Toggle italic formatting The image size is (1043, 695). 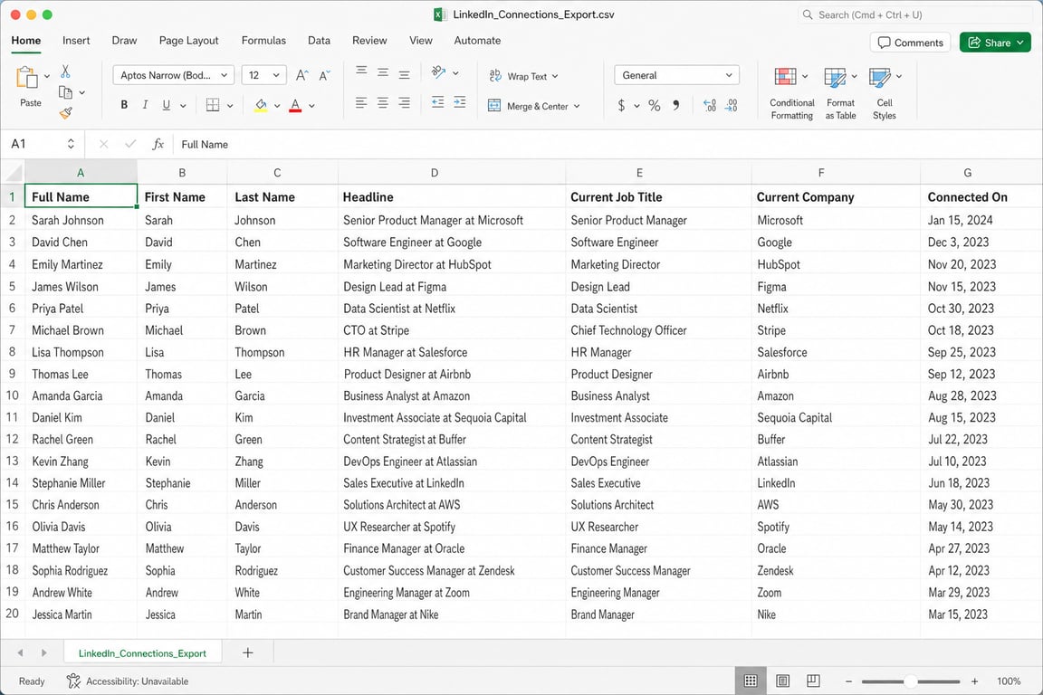coord(145,104)
